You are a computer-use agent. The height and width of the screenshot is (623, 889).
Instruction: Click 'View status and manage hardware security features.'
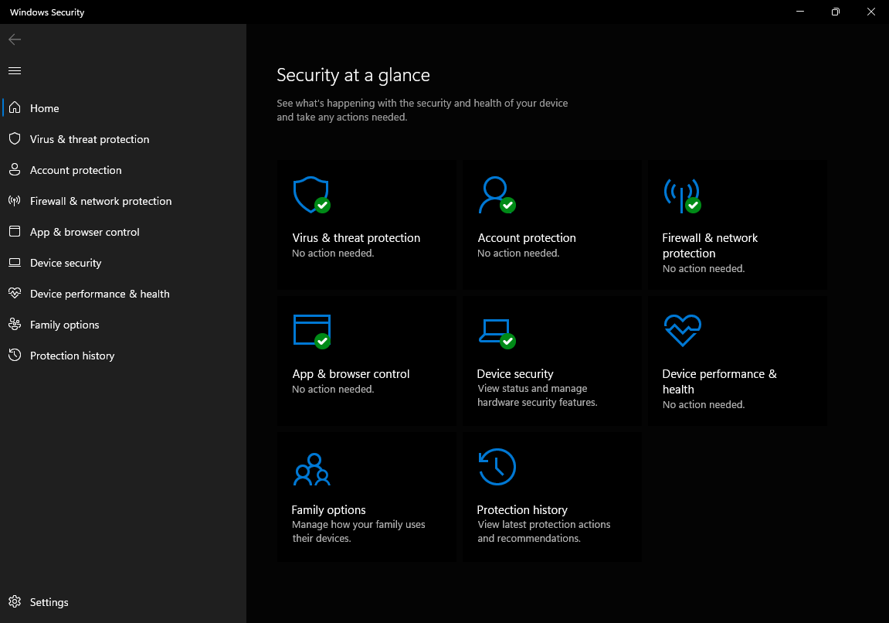point(538,396)
